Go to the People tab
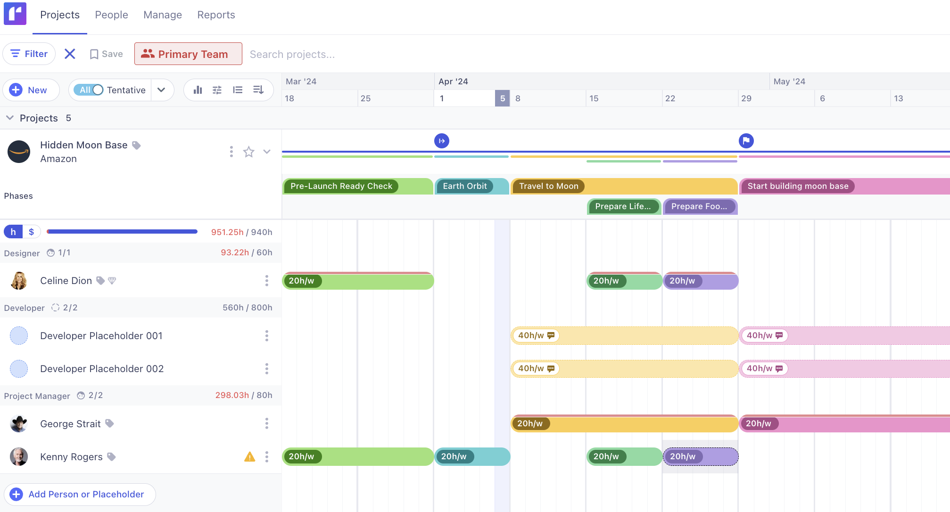The width and height of the screenshot is (950, 512). (x=111, y=15)
